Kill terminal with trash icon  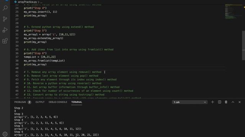tap(226, 102)
